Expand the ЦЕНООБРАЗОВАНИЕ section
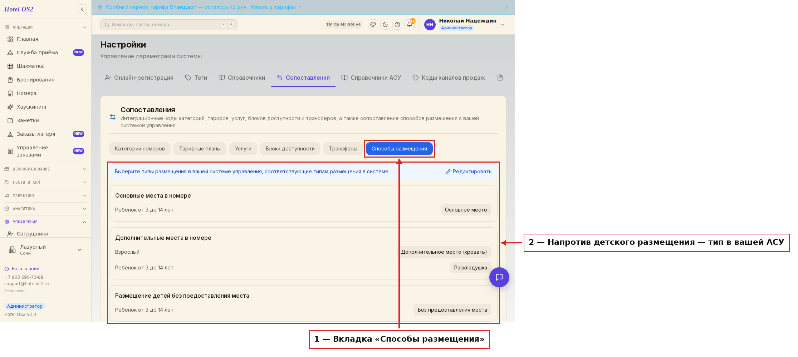This screenshot has height=357, width=798. 45,169
